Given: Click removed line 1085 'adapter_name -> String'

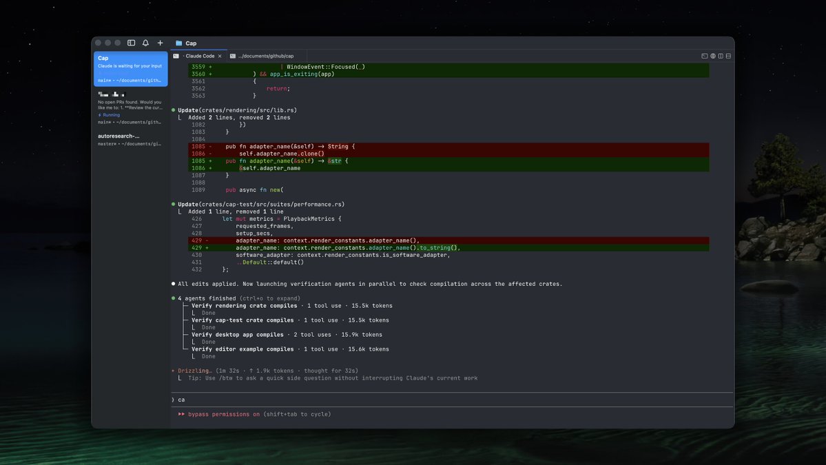Looking at the screenshot, I should tap(448, 147).
